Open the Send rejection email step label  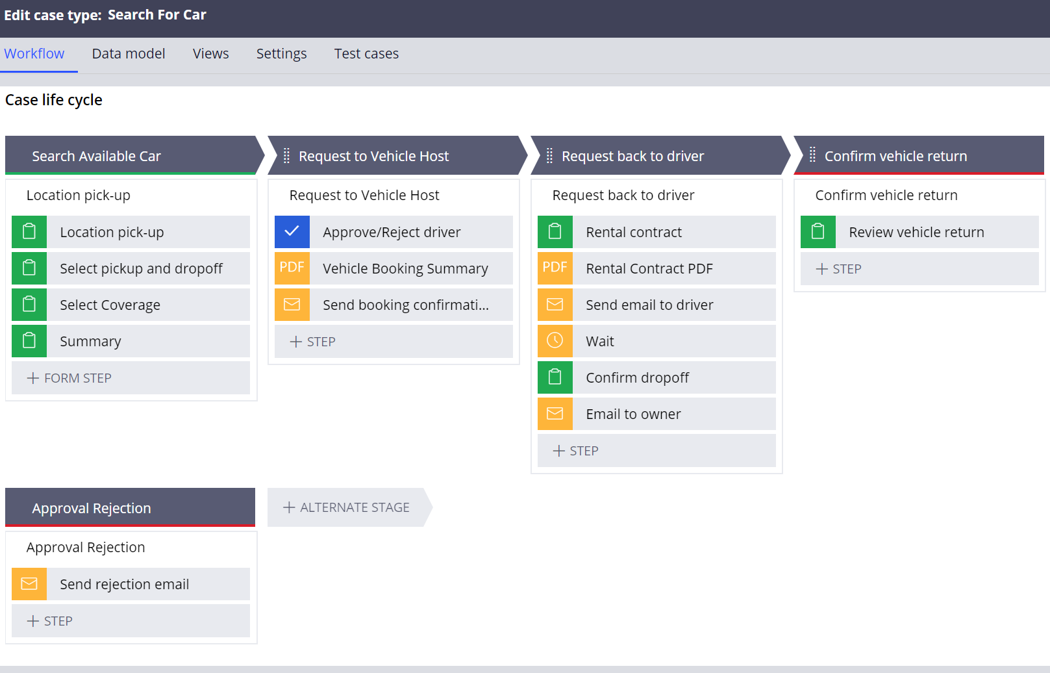pos(125,584)
